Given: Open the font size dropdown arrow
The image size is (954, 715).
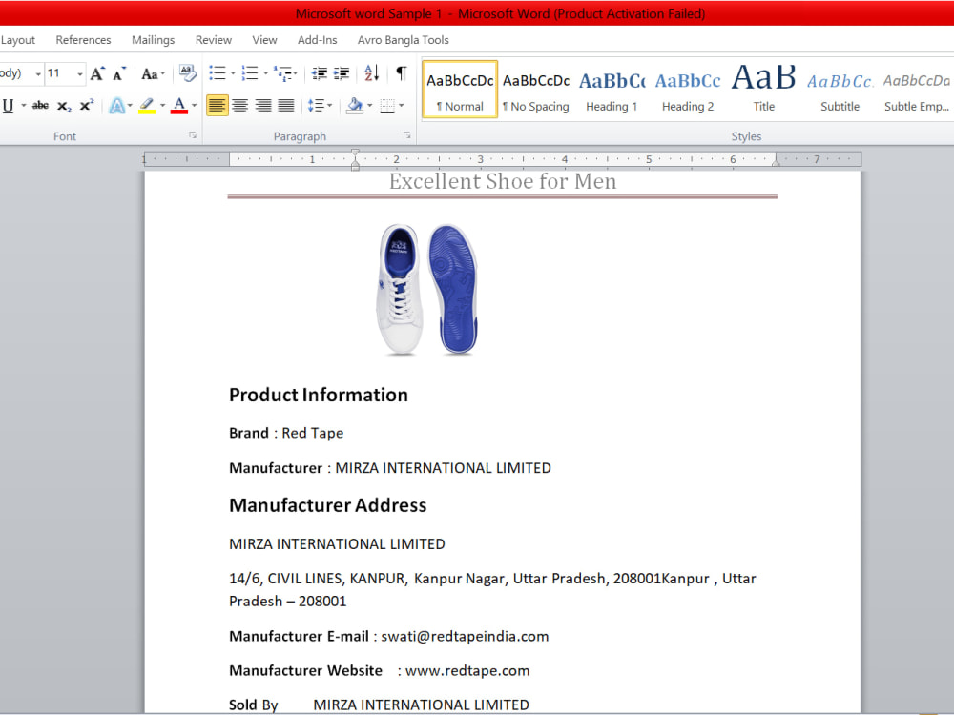Looking at the screenshot, I should [x=80, y=74].
